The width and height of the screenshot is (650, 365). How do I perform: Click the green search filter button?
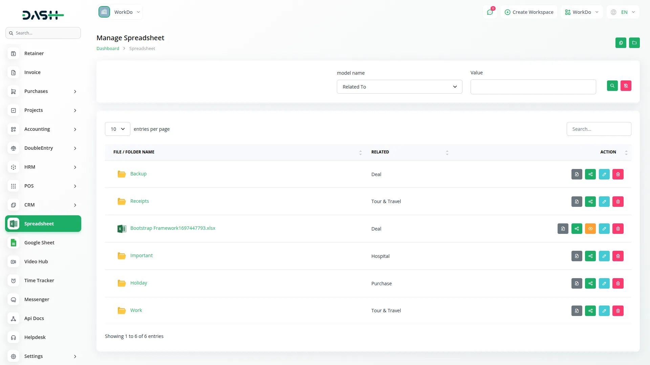pos(612,86)
